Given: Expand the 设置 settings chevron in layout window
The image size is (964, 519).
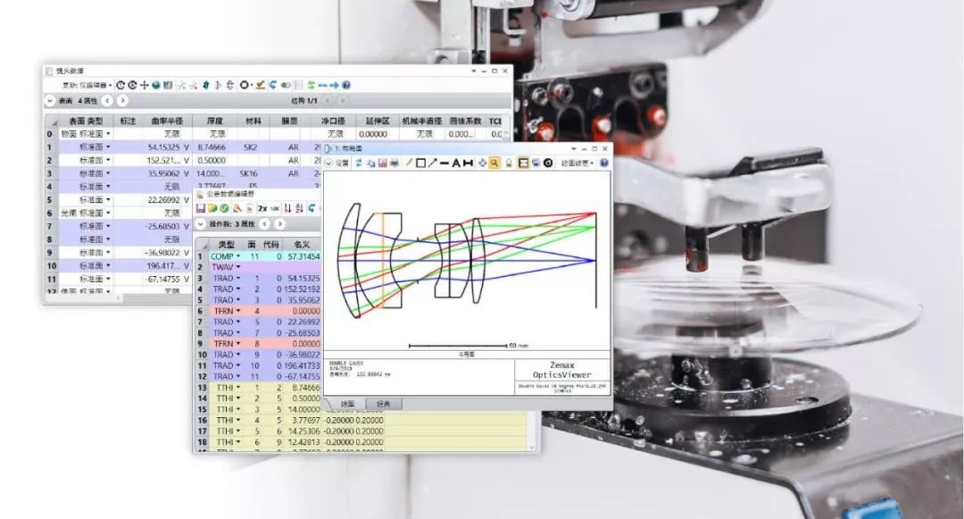Looking at the screenshot, I should (328, 163).
